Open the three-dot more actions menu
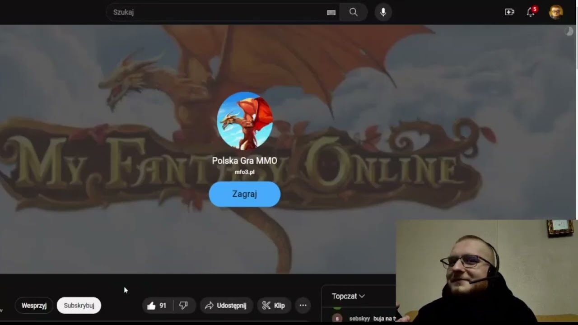578x325 pixels. [303, 306]
